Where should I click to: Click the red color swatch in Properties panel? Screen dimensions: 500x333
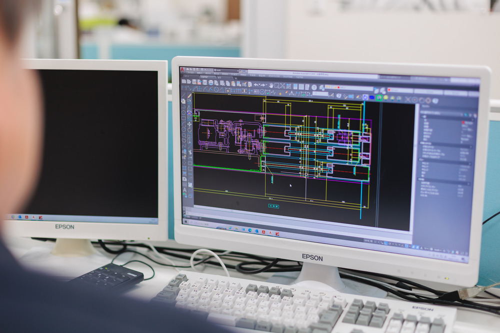(464, 123)
